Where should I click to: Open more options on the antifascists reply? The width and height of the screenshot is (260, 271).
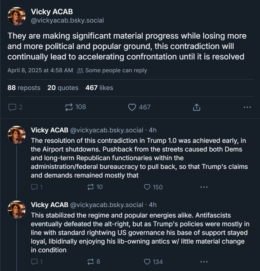[x=204, y=262]
